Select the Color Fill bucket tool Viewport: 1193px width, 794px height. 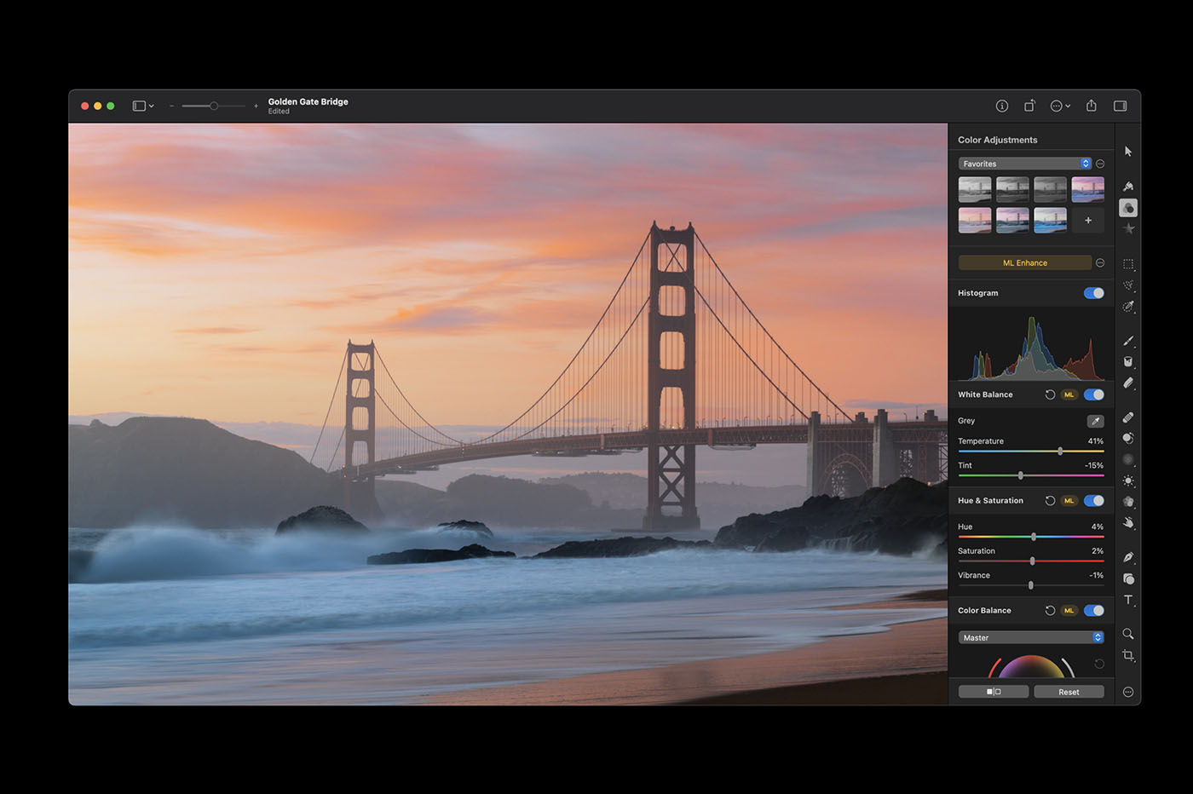(1128, 361)
